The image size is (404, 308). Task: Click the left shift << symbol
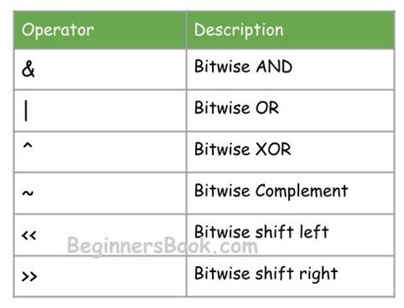click(29, 235)
